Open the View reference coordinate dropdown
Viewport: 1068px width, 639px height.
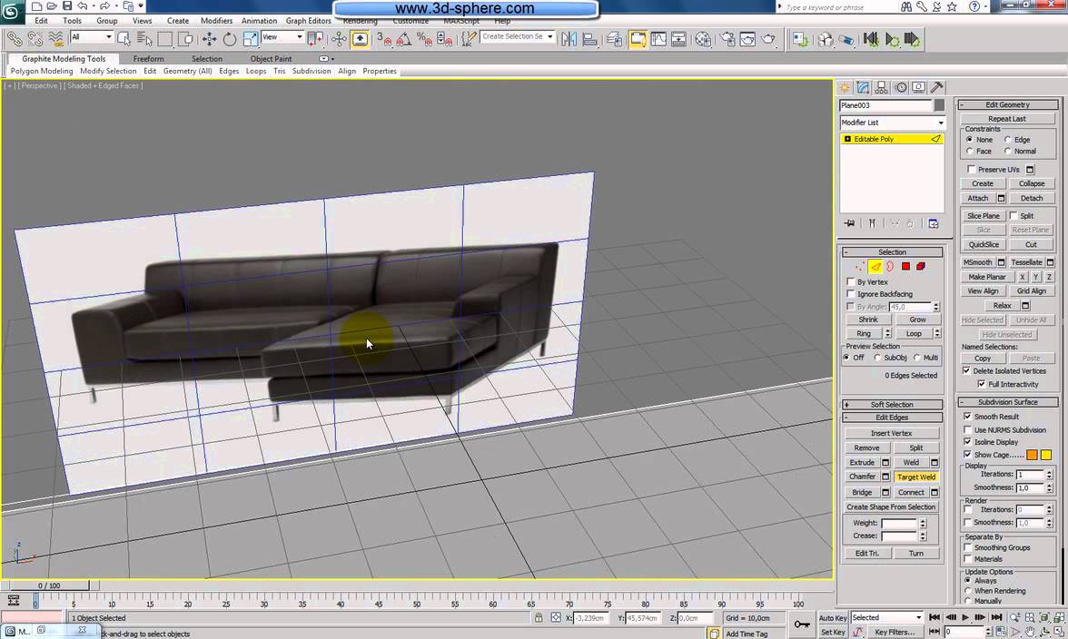(282, 36)
